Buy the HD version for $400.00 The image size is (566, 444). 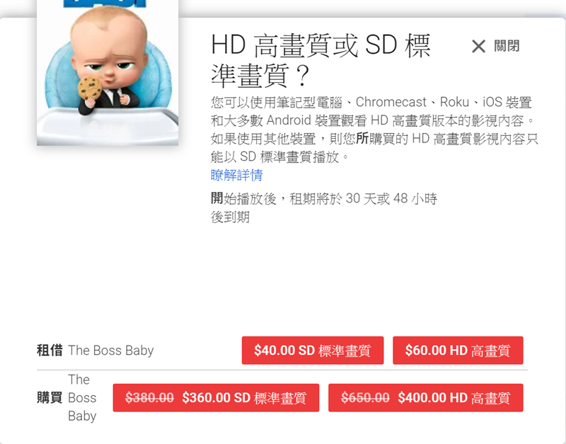pos(426,398)
